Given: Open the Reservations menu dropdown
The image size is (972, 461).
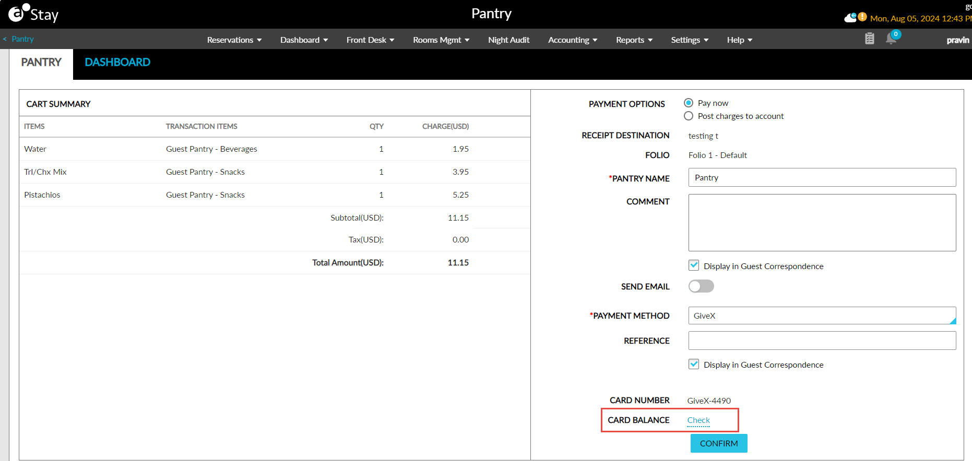Looking at the screenshot, I should [234, 40].
